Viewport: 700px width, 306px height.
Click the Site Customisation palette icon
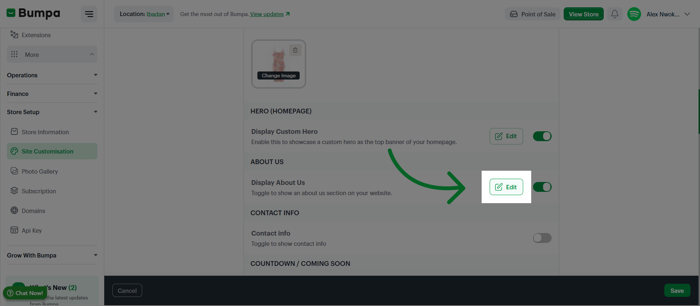click(x=14, y=151)
